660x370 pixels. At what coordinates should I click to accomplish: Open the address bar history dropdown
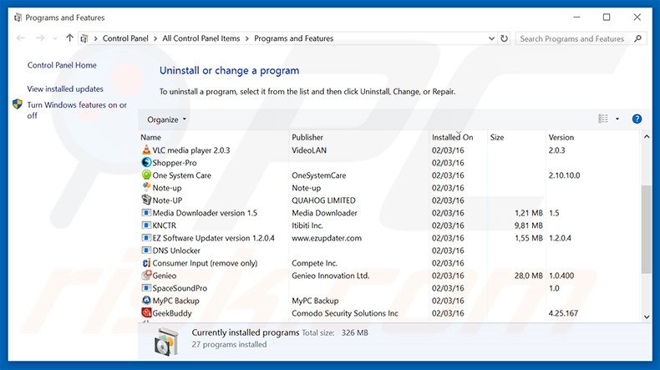coord(491,38)
